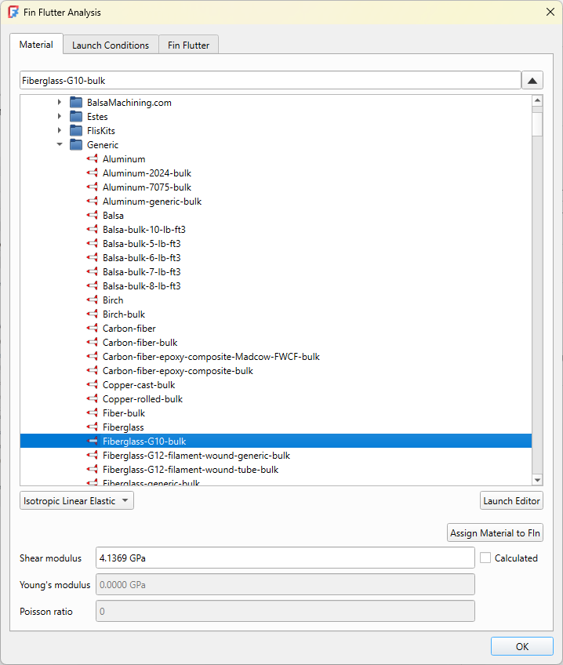Click the Fiberglass-G10-bulk material icon
Image resolution: width=563 pixels, height=665 pixels.
point(92,441)
